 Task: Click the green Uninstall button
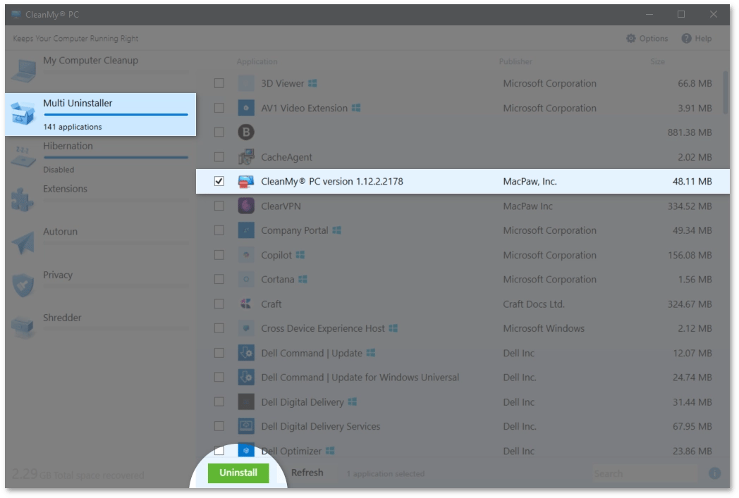pyautogui.click(x=238, y=473)
